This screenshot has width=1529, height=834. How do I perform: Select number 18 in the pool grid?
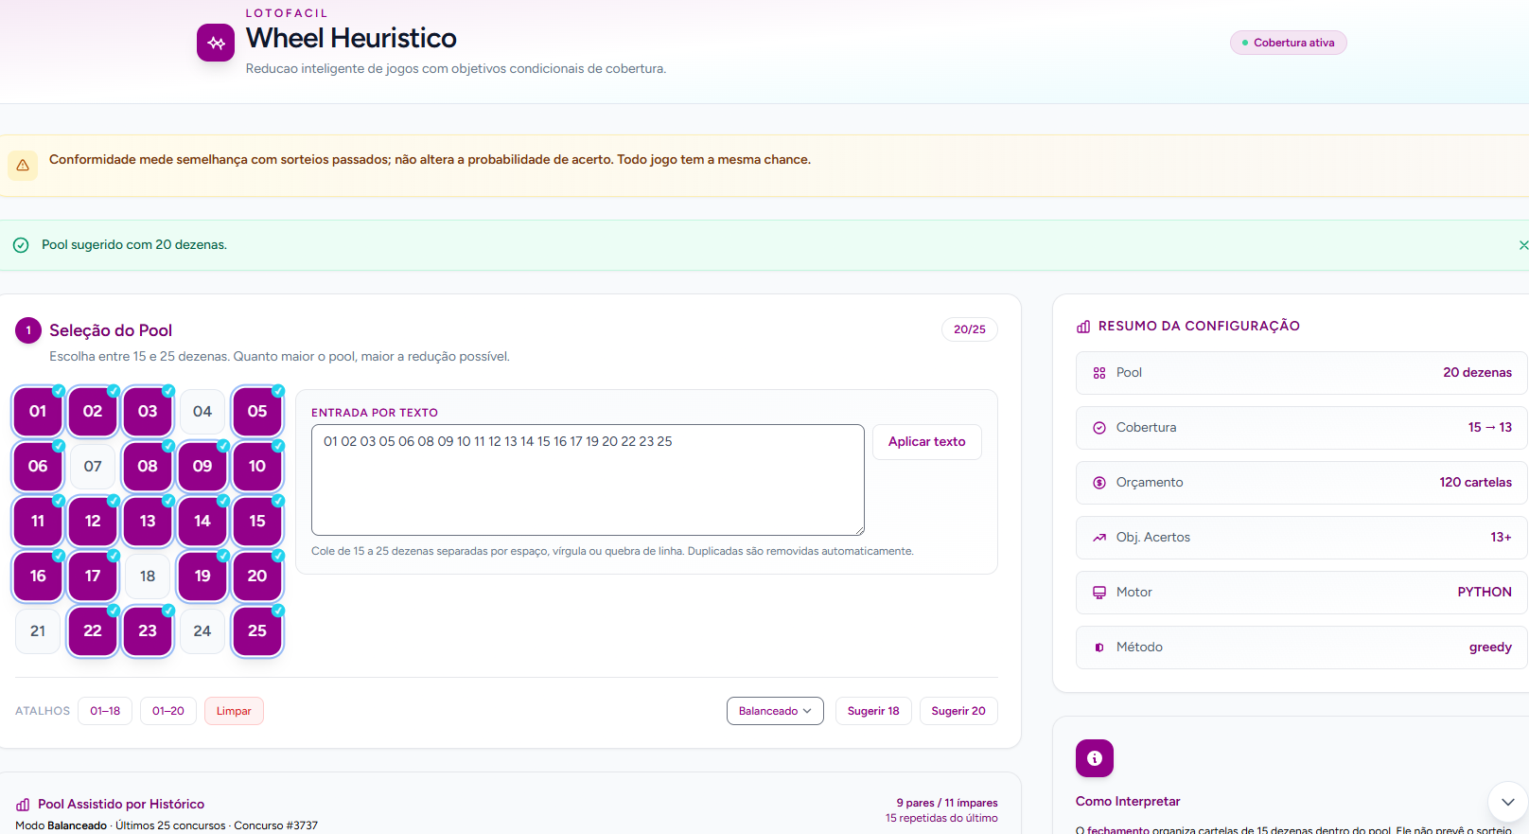[x=148, y=577]
